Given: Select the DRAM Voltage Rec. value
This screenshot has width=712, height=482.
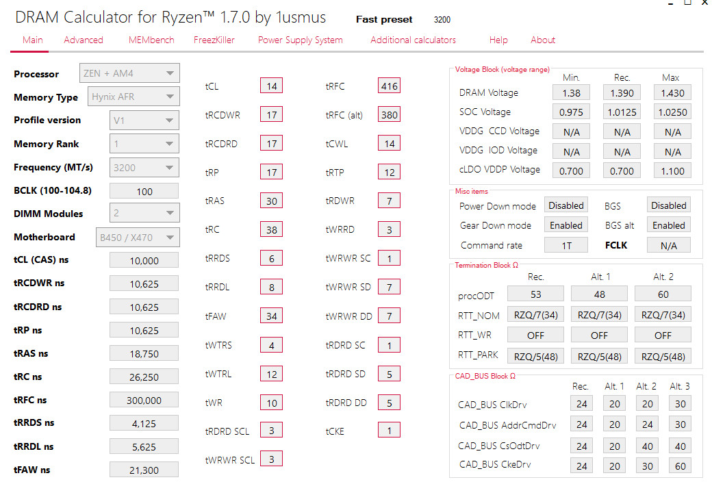Looking at the screenshot, I should pos(622,92).
